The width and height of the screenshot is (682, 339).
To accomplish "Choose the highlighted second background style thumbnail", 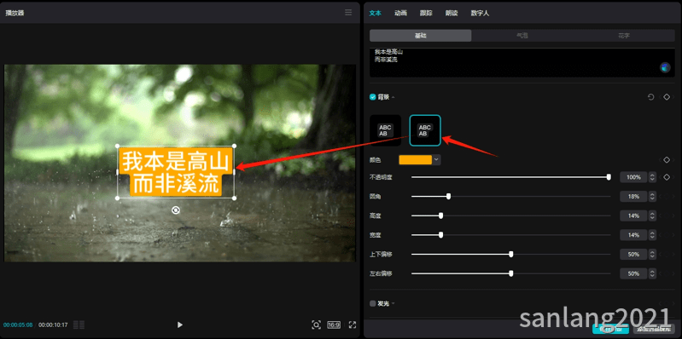I will tap(425, 130).
